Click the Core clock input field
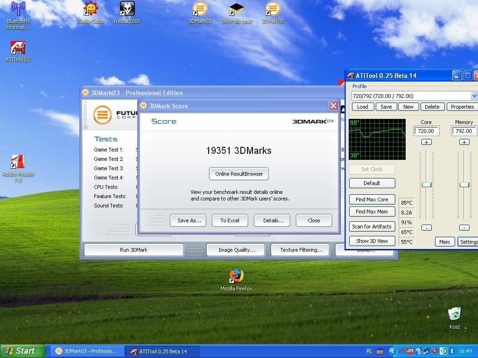The width and height of the screenshot is (478, 358). (426, 131)
